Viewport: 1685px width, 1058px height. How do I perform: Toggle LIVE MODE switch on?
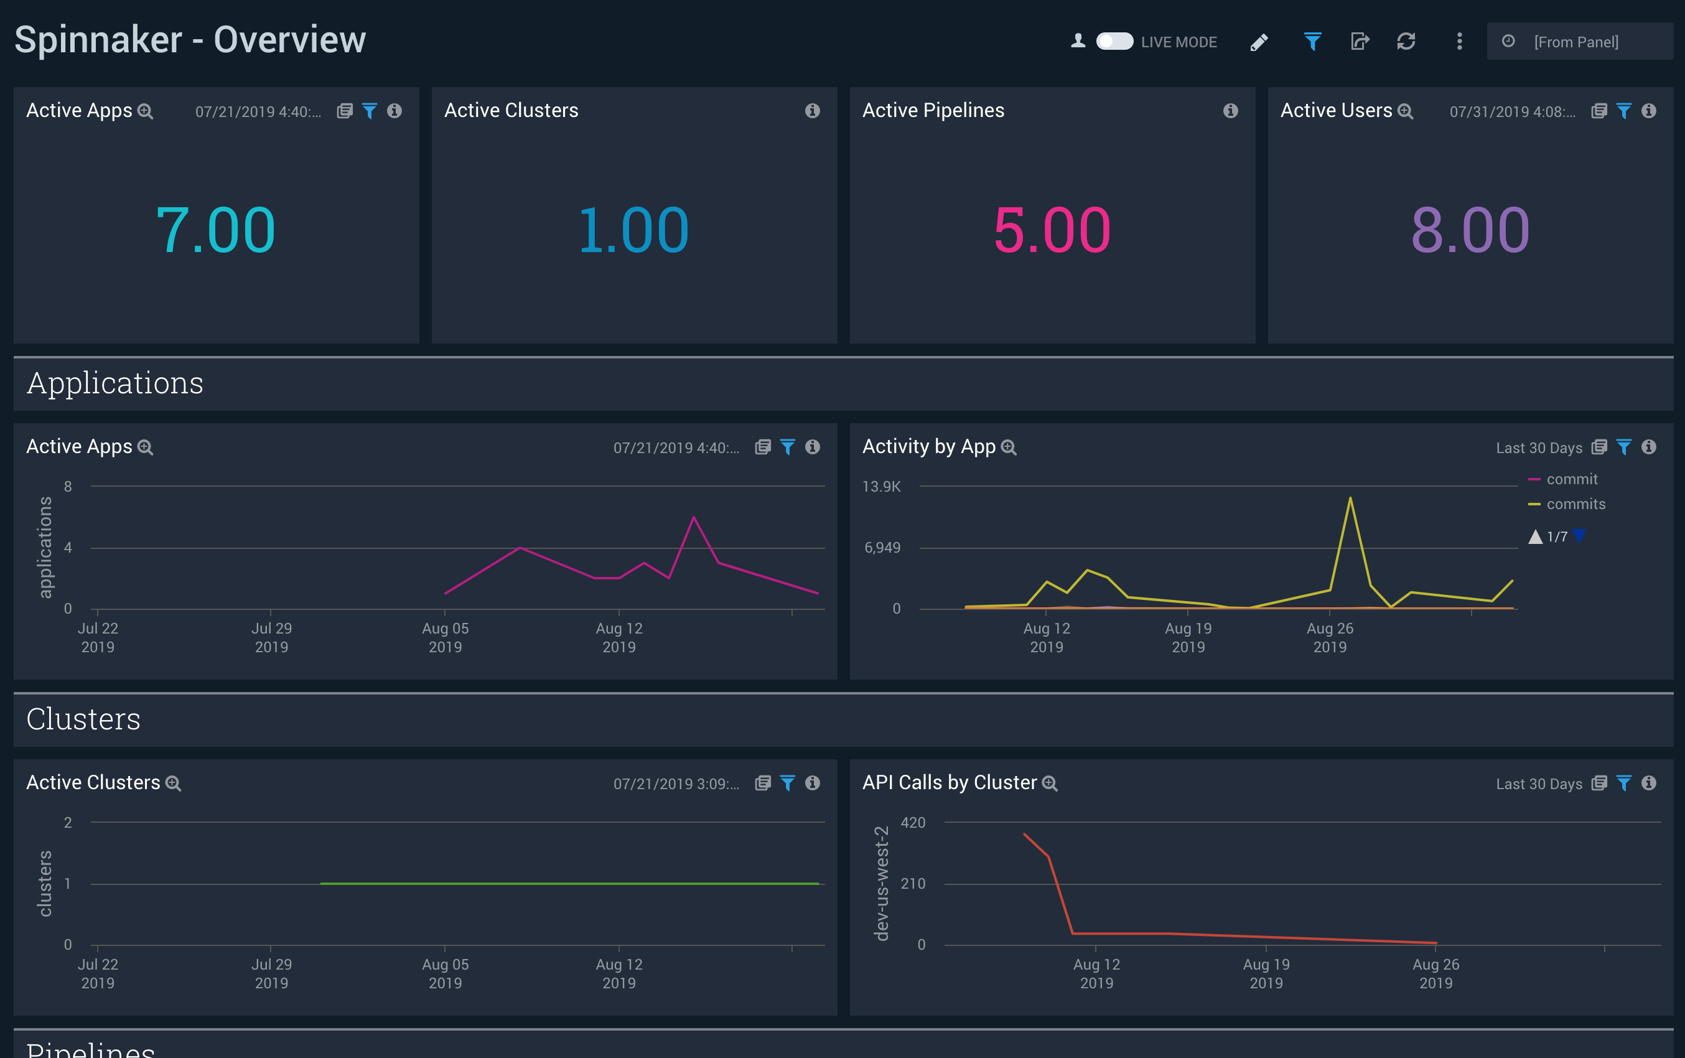[x=1114, y=42]
